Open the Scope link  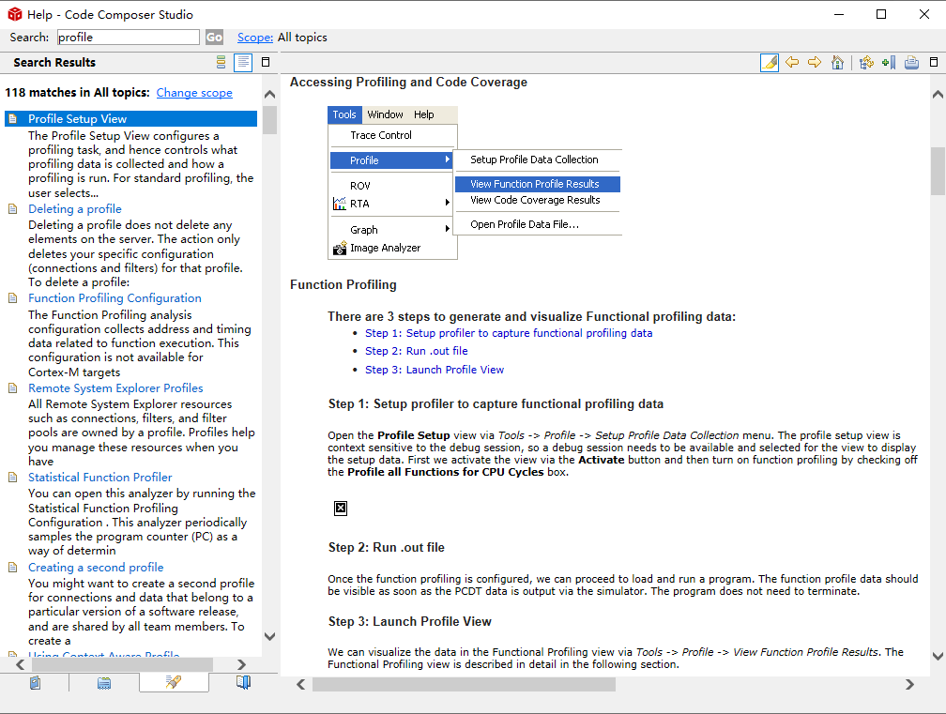click(255, 38)
